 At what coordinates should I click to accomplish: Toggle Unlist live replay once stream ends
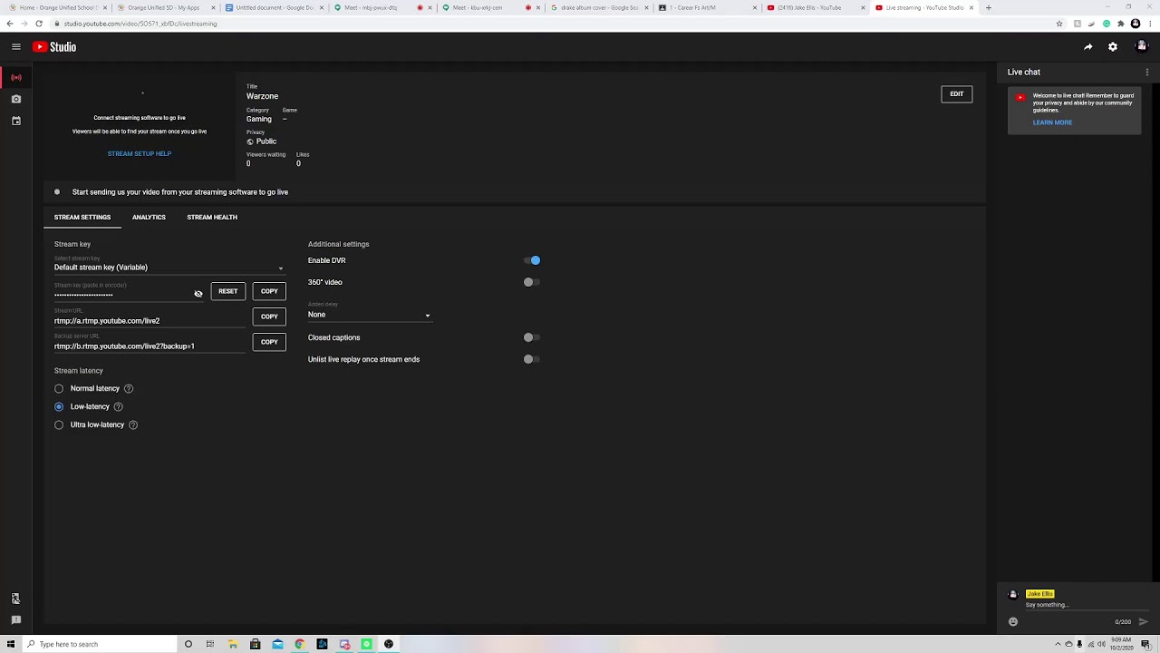532,359
